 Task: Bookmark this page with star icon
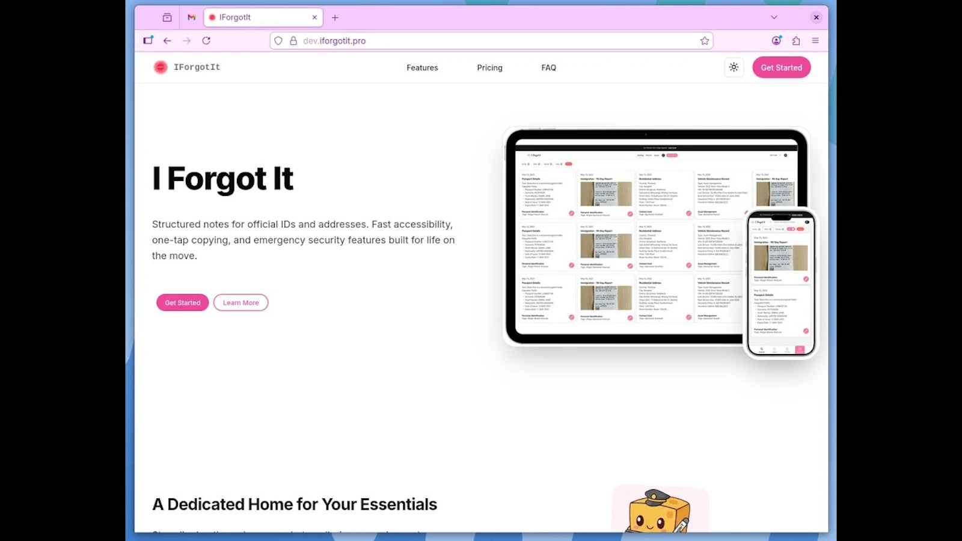(705, 41)
